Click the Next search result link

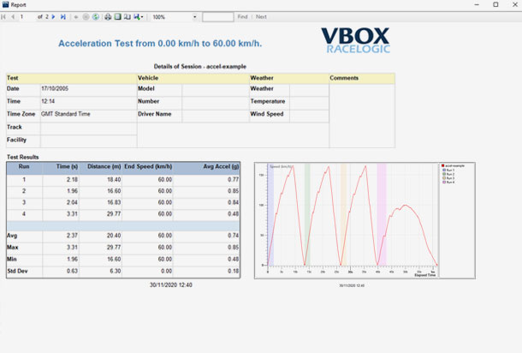tap(261, 17)
